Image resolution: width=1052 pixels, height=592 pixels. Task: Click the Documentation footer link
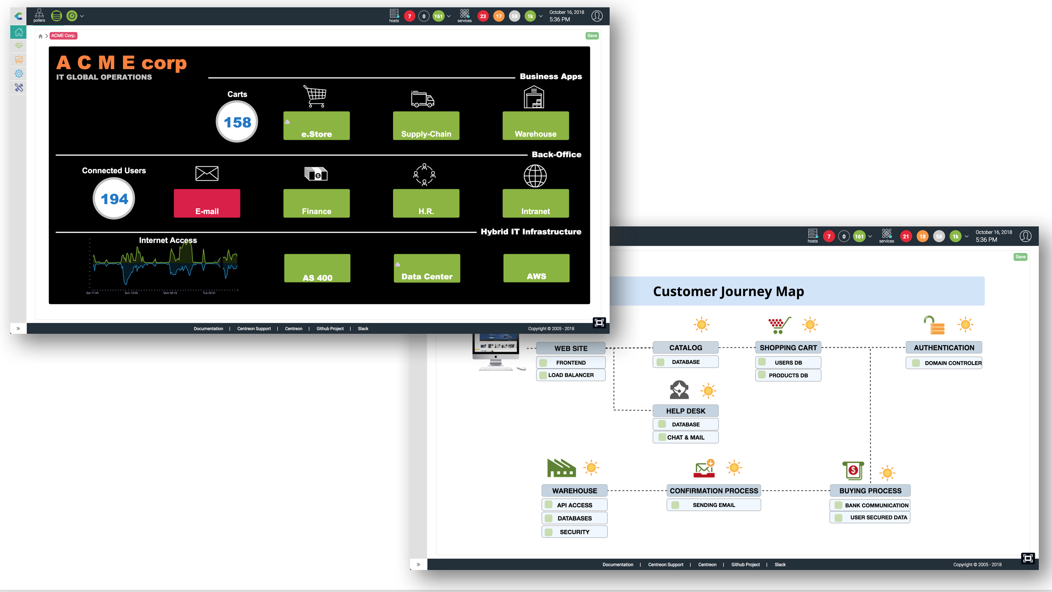208,328
